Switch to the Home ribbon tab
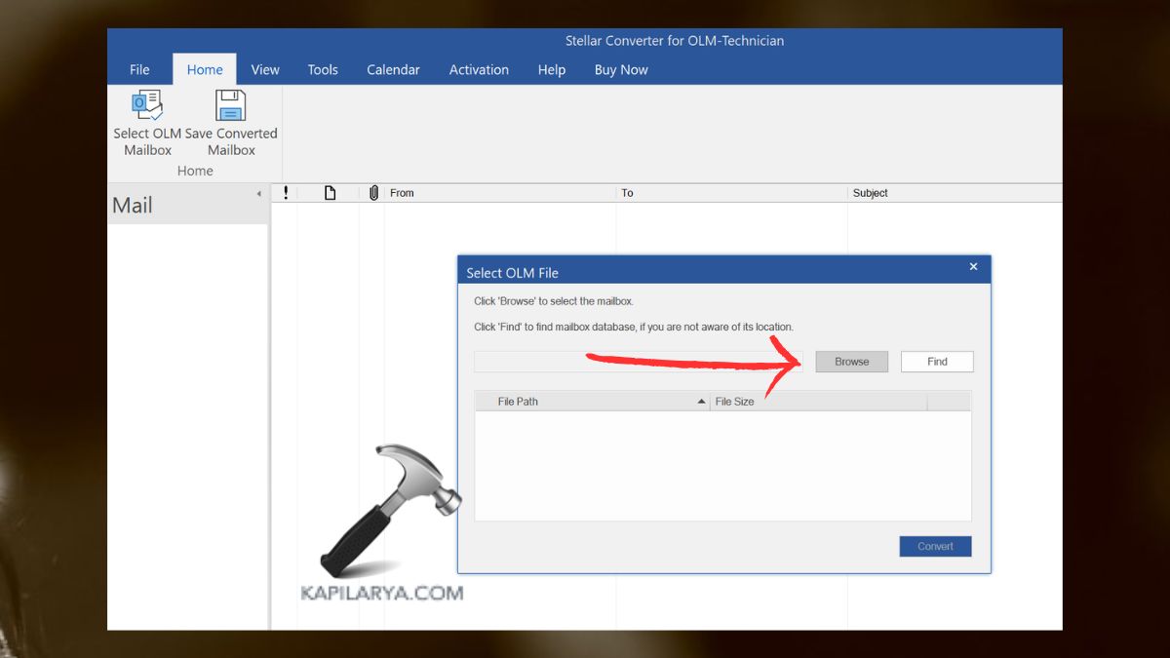This screenshot has width=1170, height=658. pyautogui.click(x=204, y=69)
